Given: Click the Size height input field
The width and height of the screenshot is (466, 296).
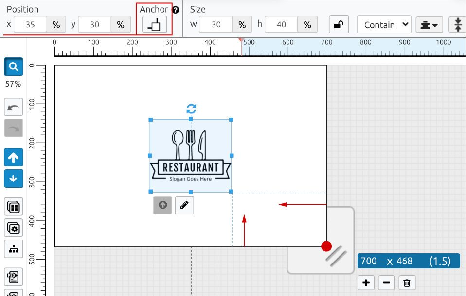Looking at the screenshot, I should pos(281,24).
